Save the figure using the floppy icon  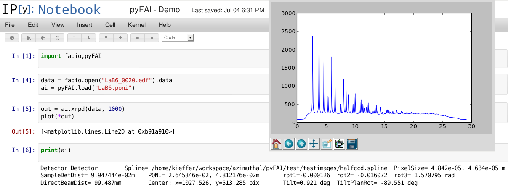click(x=352, y=144)
